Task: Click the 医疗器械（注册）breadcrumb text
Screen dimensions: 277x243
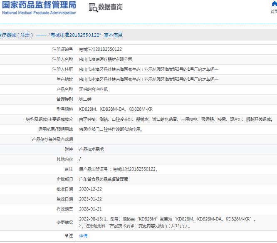Action: tap(17, 35)
